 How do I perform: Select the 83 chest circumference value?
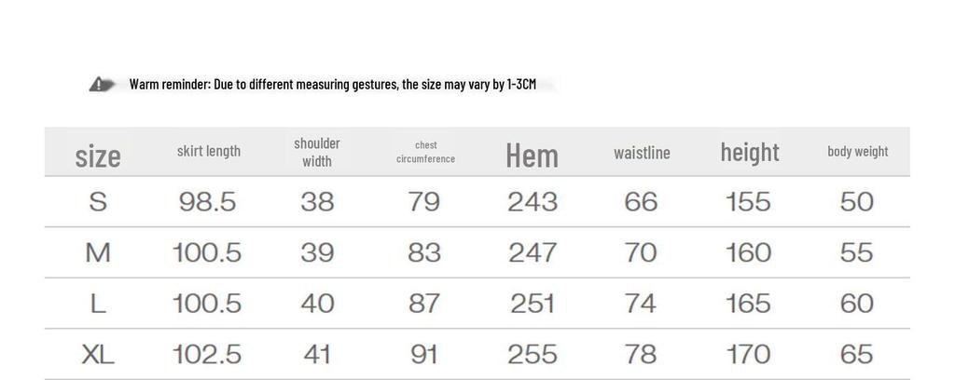[424, 252]
